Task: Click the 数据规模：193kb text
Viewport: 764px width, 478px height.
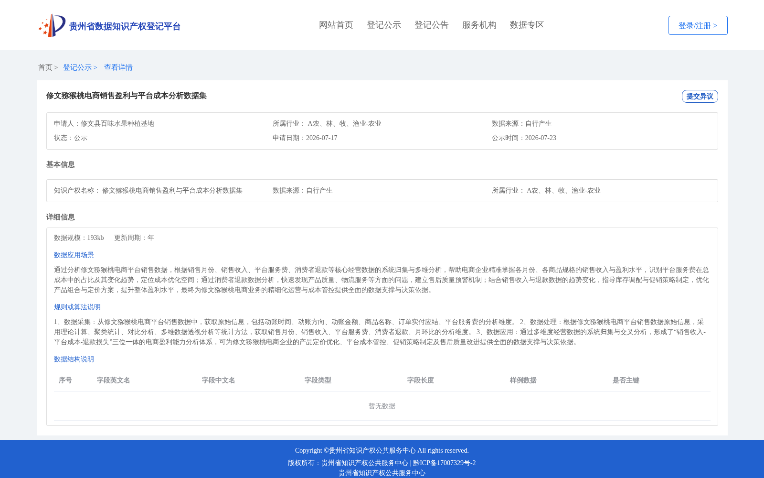Action: point(79,238)
